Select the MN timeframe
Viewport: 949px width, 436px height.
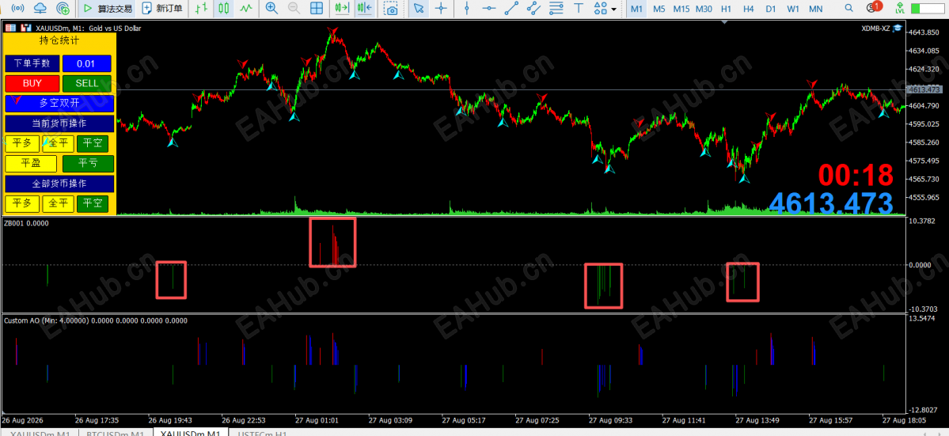click(x=816, y=9)
